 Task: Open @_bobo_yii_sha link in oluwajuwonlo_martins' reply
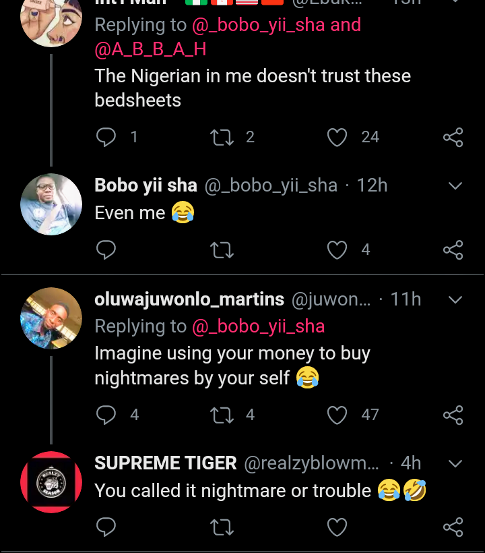point(259,326)
